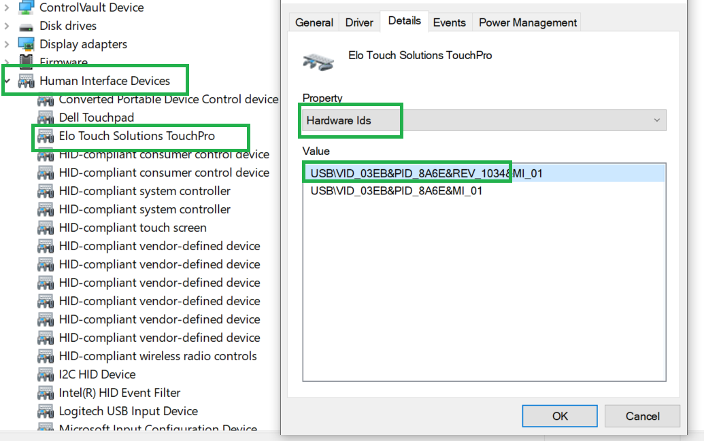
Task: Switch to the Power Management tab
Action: 528,22
